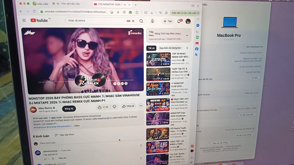294x165 pixels.
Task: Switch to the Cốc Cốc tab
Action: click(40, 4)
